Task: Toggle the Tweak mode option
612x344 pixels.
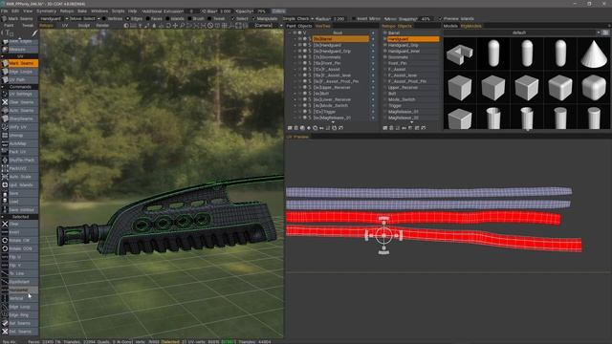Action: pos(217,19)
